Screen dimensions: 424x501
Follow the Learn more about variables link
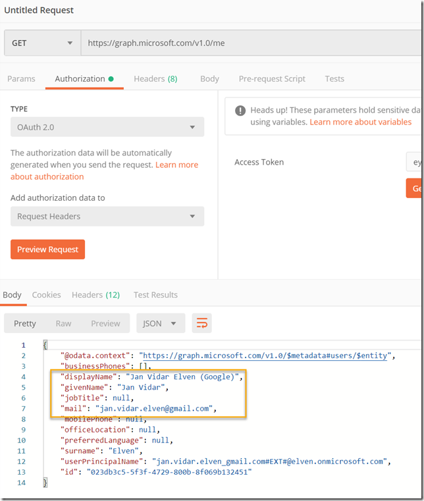[360, 122]
